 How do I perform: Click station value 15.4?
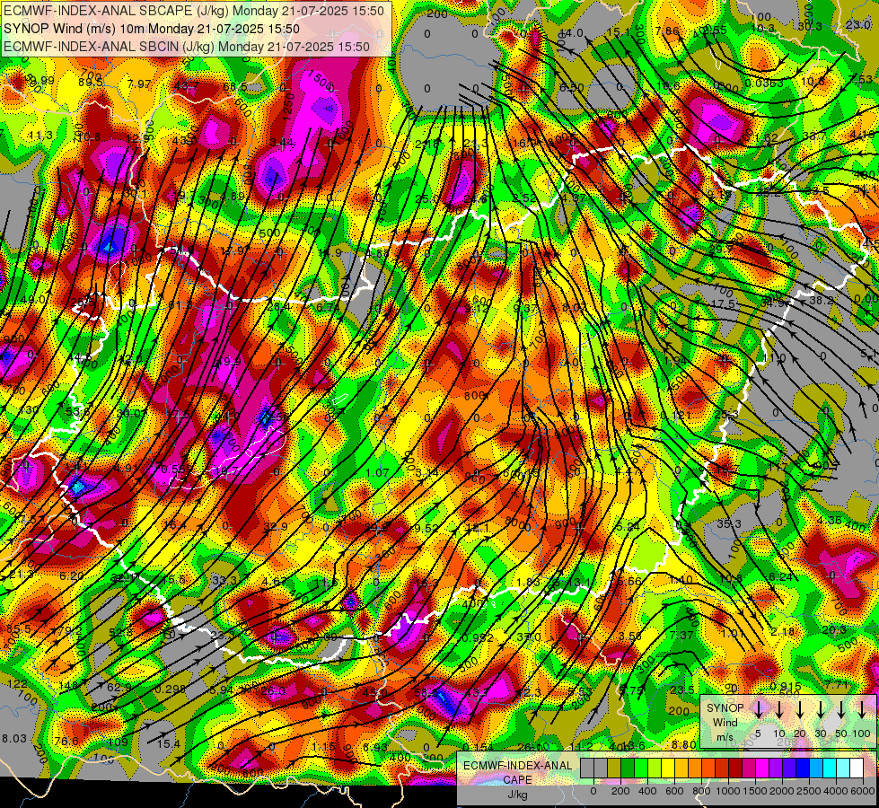click(168, 744)
